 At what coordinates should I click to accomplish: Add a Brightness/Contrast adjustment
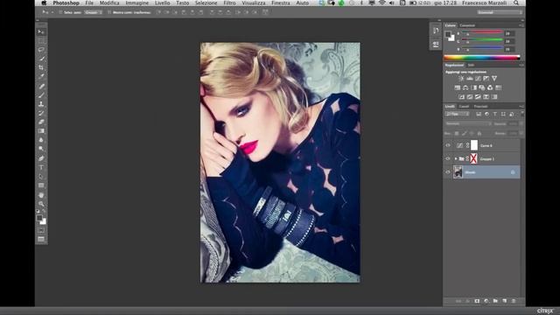(461, 78)
